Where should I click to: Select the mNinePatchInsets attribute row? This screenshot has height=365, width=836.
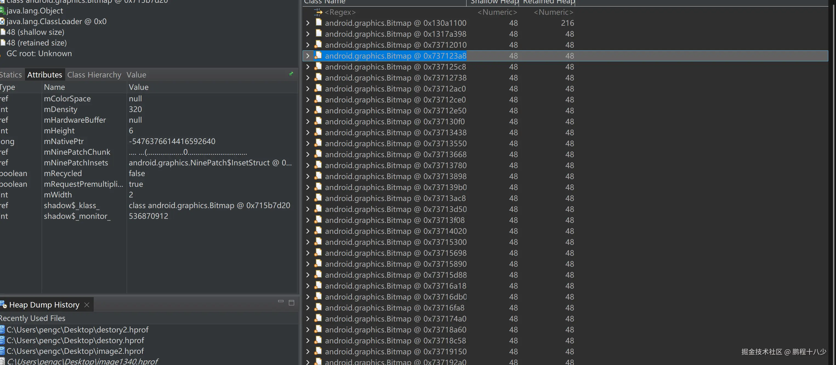(76, 163)
